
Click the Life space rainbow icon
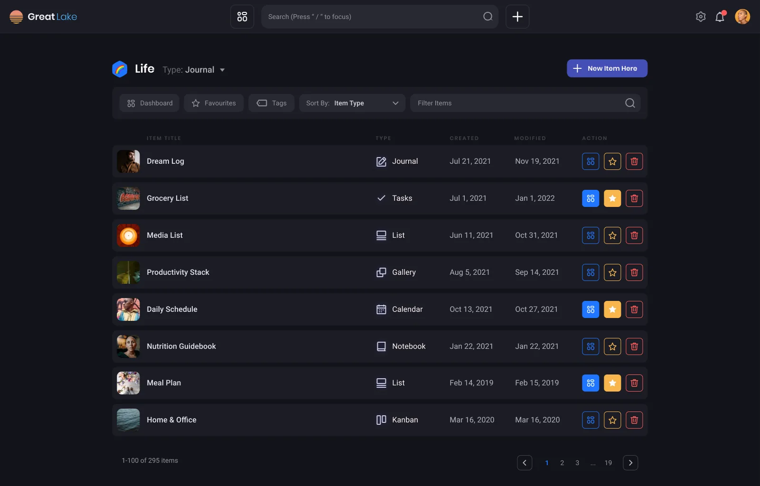pyautogui.click(x=120, y=69)
